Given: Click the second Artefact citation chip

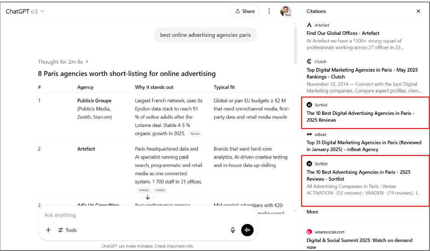Looking at the screenshot, I should pyautogui.click(x=160, y=190).
